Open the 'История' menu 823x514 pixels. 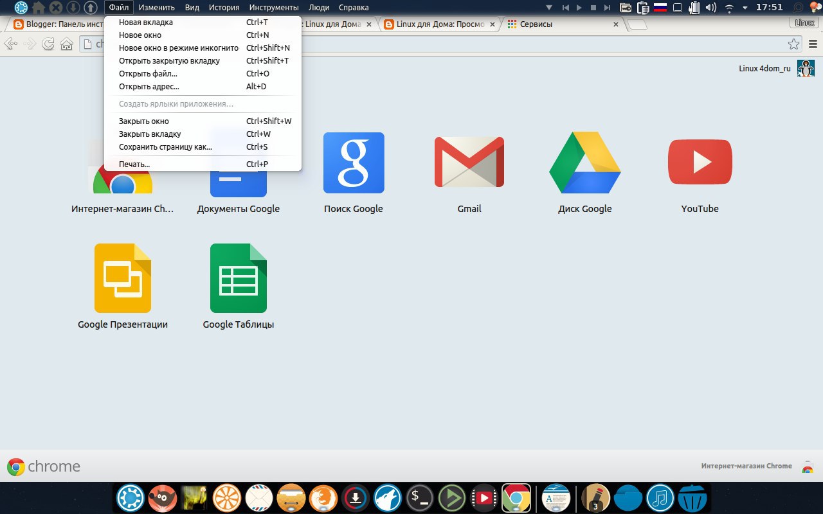(x=224, y=8)
